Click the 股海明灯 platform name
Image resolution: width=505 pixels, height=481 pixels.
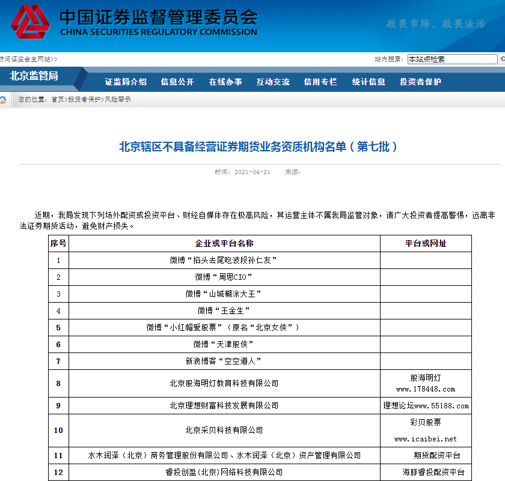tap(426, 378)
